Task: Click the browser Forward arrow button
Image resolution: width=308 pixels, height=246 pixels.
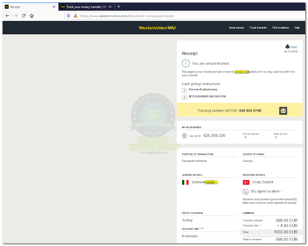Action: [16, 16]
